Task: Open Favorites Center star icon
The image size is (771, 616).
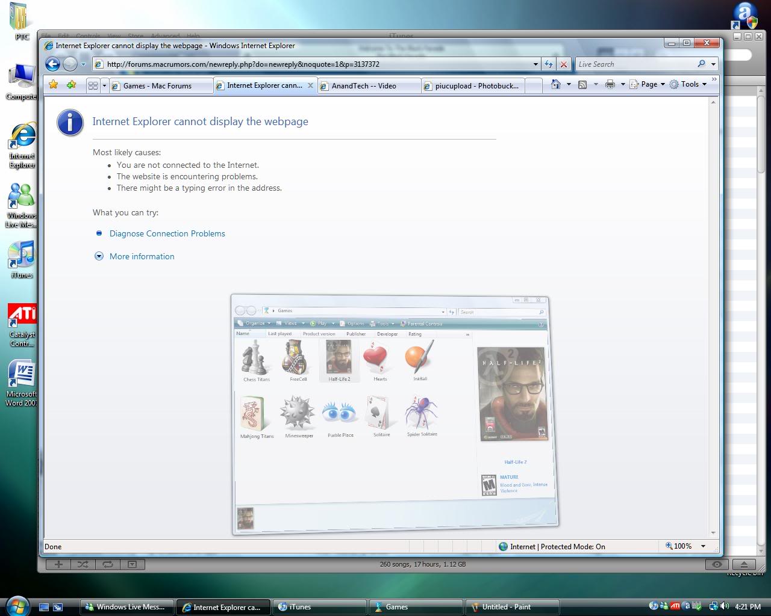Action: [54, 85]
